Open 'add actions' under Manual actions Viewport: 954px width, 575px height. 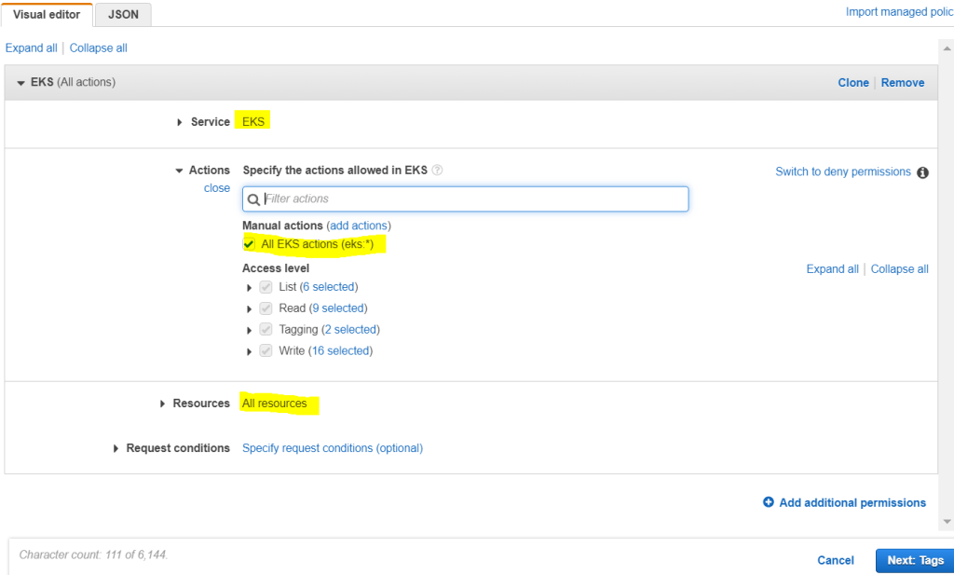[x=359, y=225]
